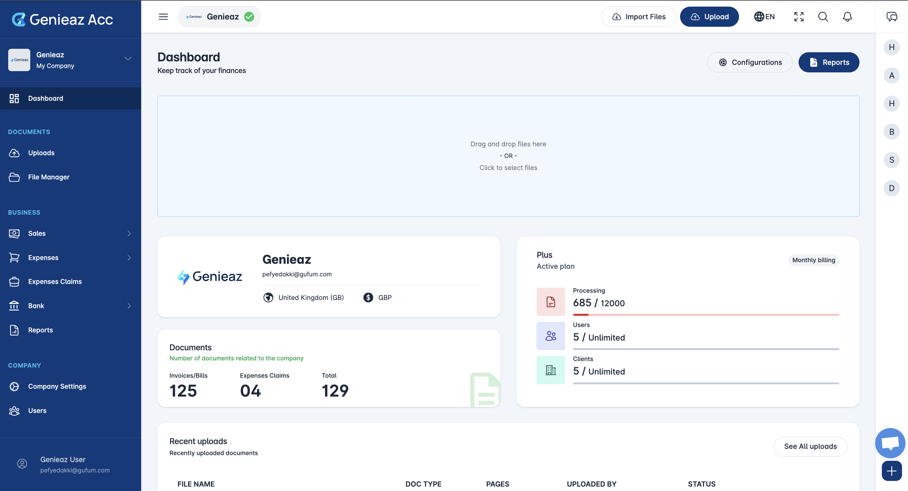Select the avatar labeled S in right panel

point(891,160)
